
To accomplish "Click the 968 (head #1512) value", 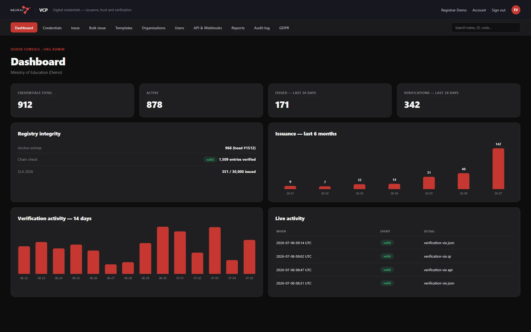I will [x=240, y=148].
